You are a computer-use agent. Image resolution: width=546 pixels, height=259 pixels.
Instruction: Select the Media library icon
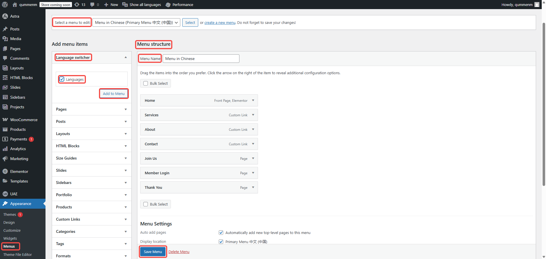pyautogui.click(x=6, y=39)
